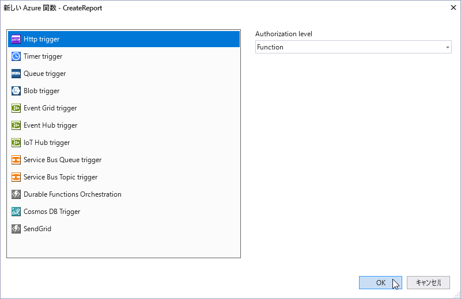This screenshot has height=299, width=461.
Task: Click the IoT Hub trigger icon
Action: click(16, 143)
